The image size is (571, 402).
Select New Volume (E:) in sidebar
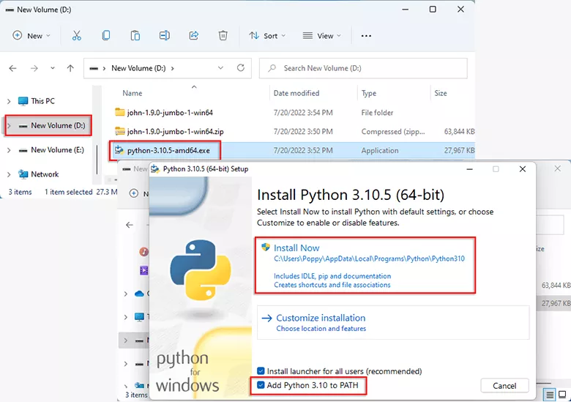(x=57, y=150)
